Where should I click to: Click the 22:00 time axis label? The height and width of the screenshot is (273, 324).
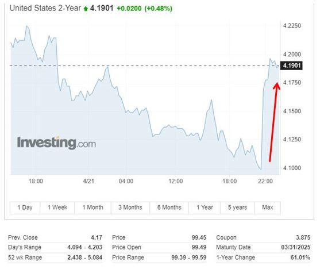click(265, 181)
